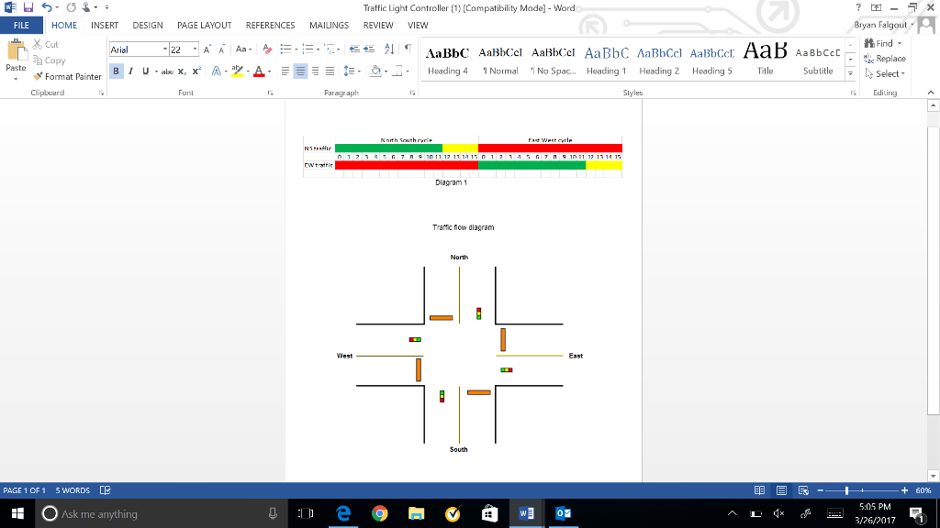940x528 pixels.
Task: Open the FILE tab
Action: tap(21, 25)
